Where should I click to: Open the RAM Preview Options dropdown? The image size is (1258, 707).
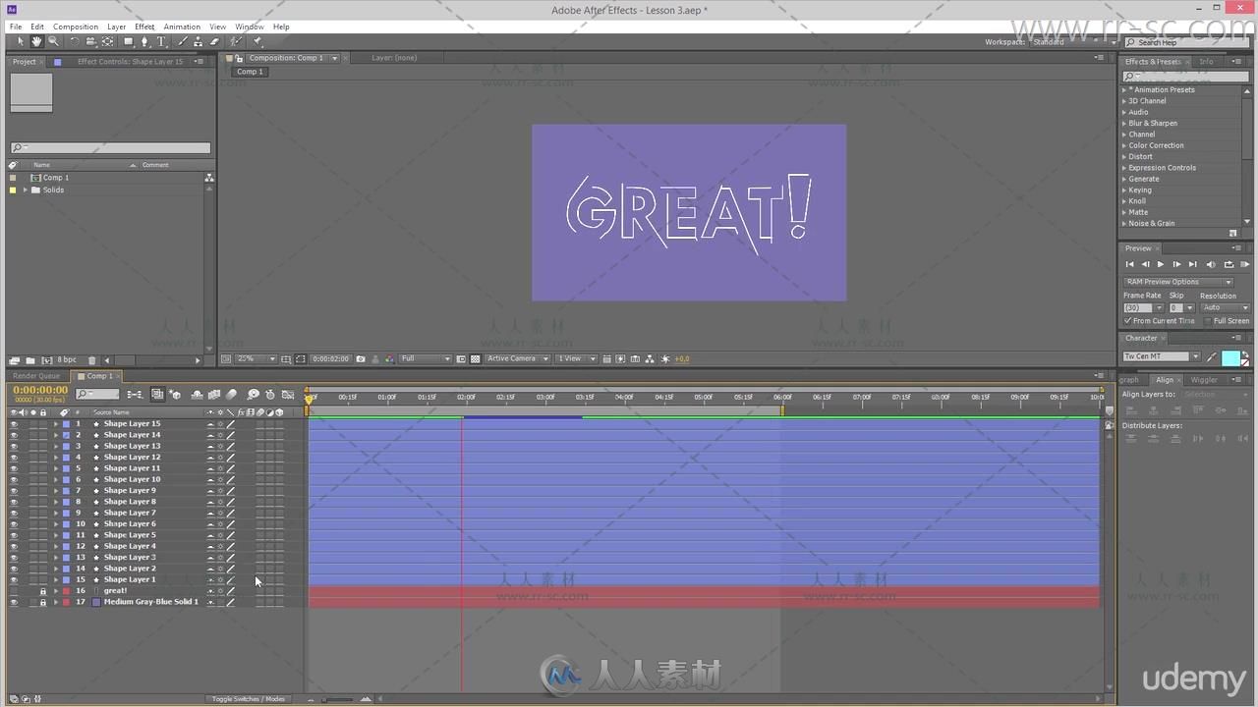(1177, 282)
